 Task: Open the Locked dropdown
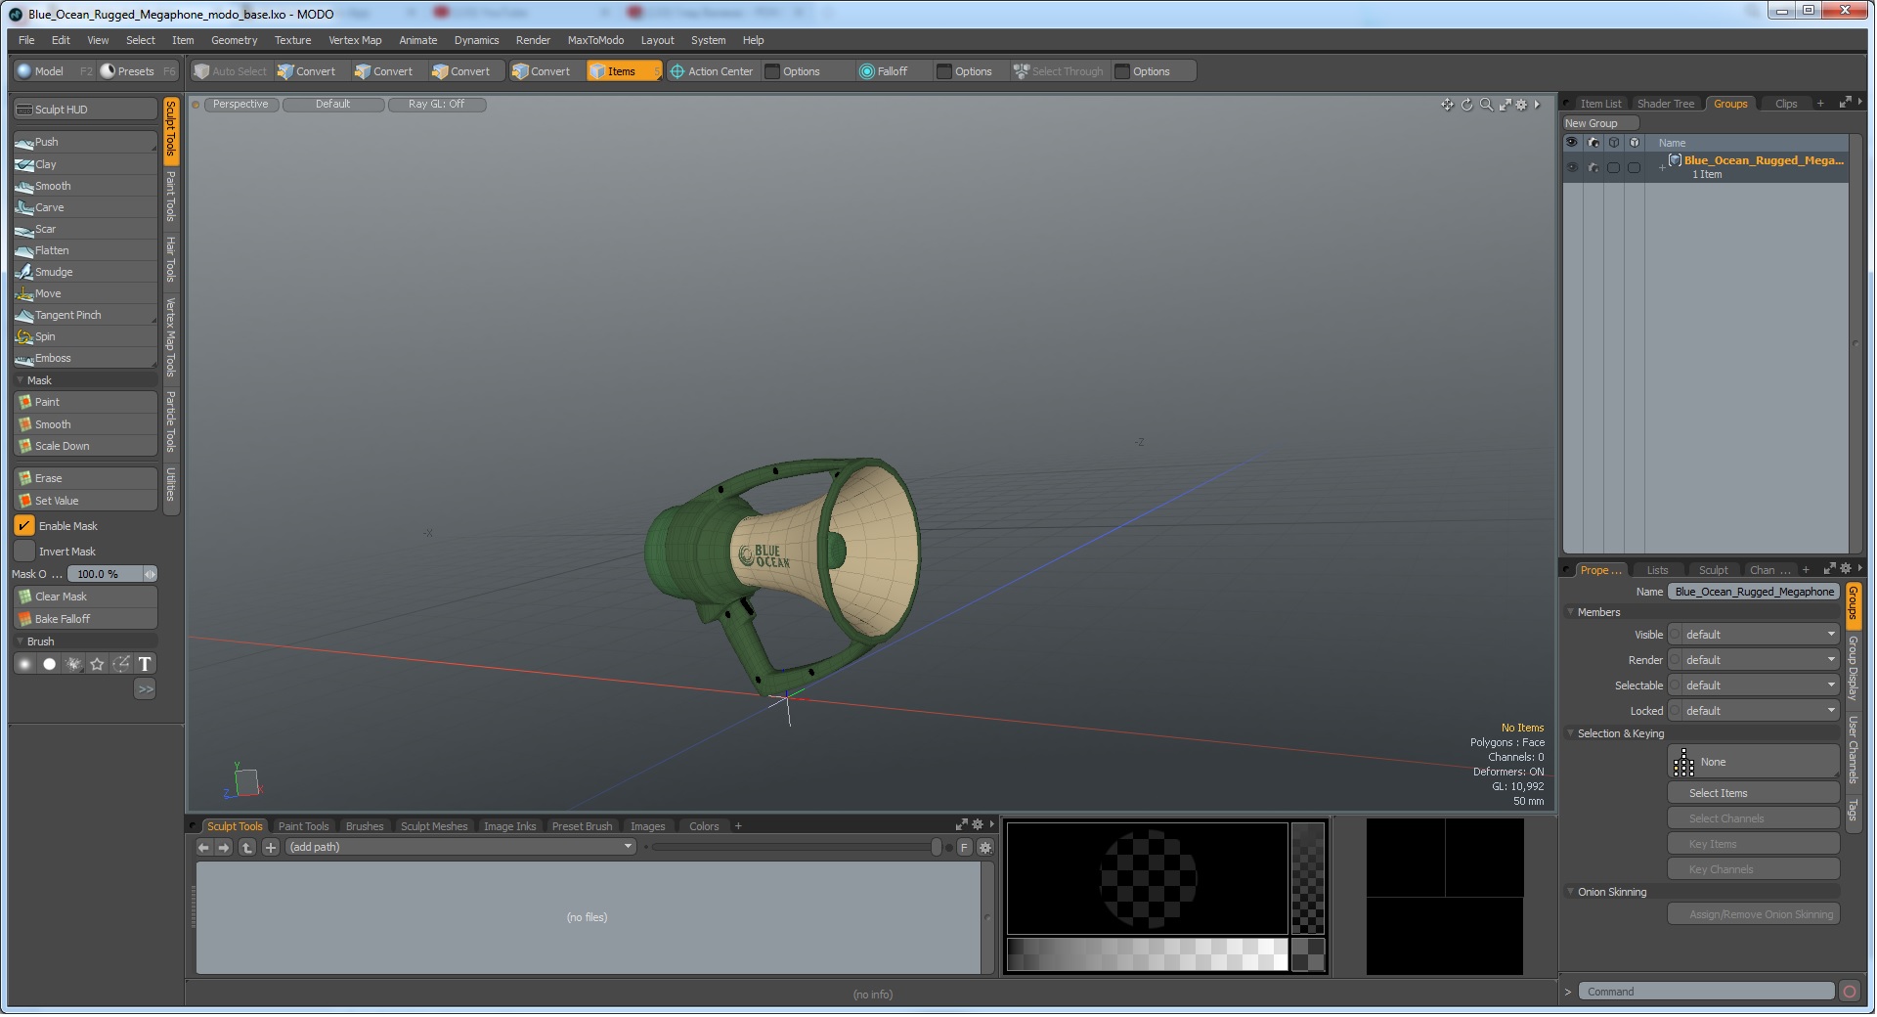(x=1754, y=711)
